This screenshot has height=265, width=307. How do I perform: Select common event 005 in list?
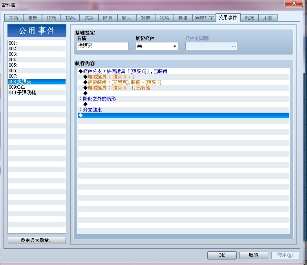pos(37,65)
